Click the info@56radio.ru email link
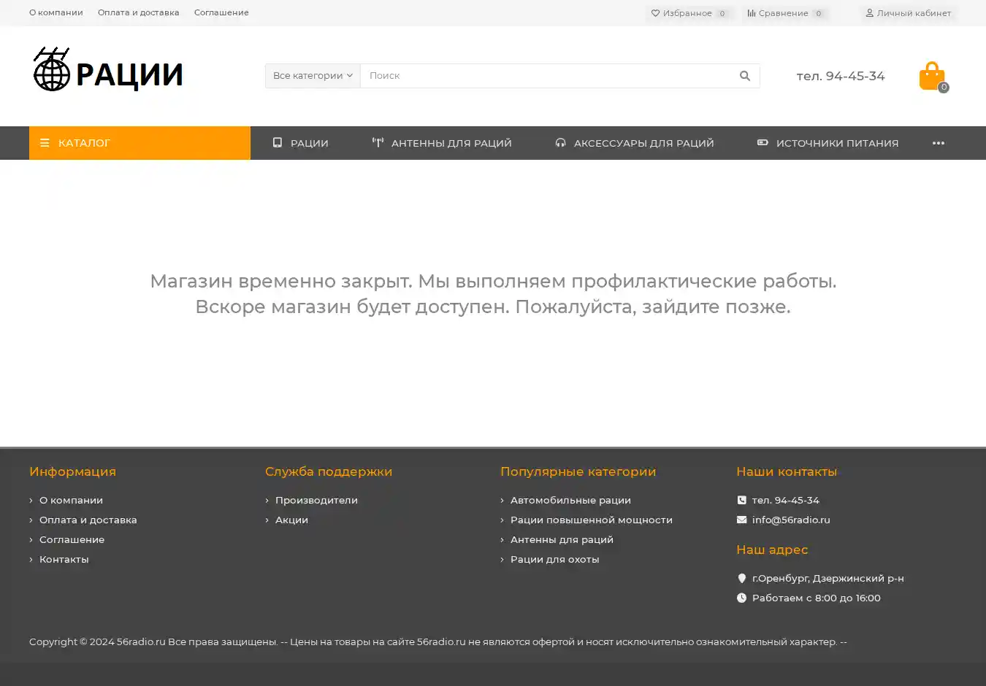Viewport: 986px width, 686px height. coord(790,520)
